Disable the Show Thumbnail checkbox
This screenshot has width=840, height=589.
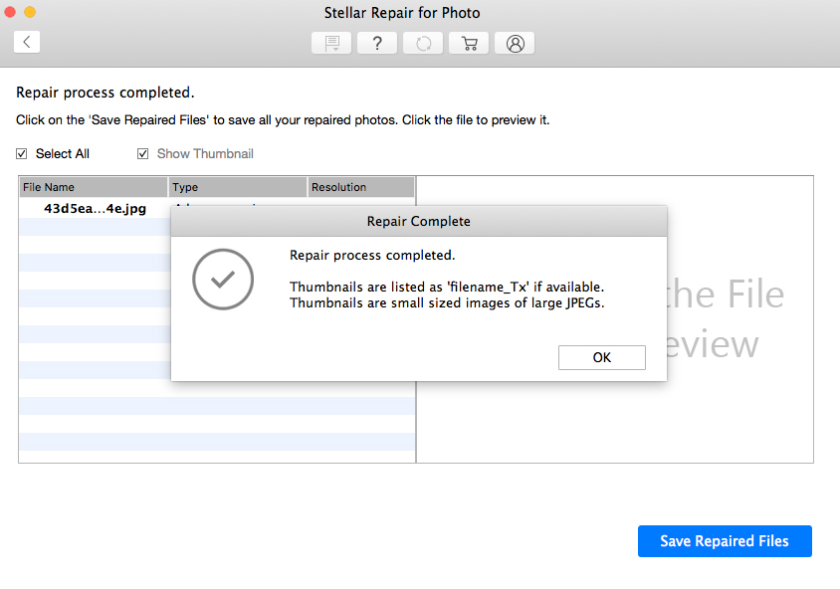[143, 154]
